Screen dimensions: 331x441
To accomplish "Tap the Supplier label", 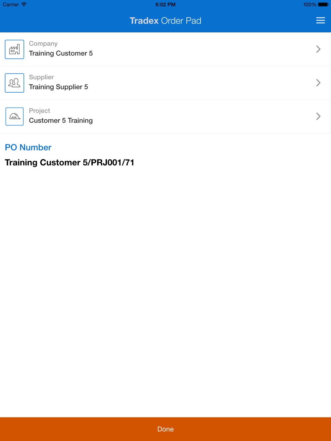I will [x=41, y=77].
